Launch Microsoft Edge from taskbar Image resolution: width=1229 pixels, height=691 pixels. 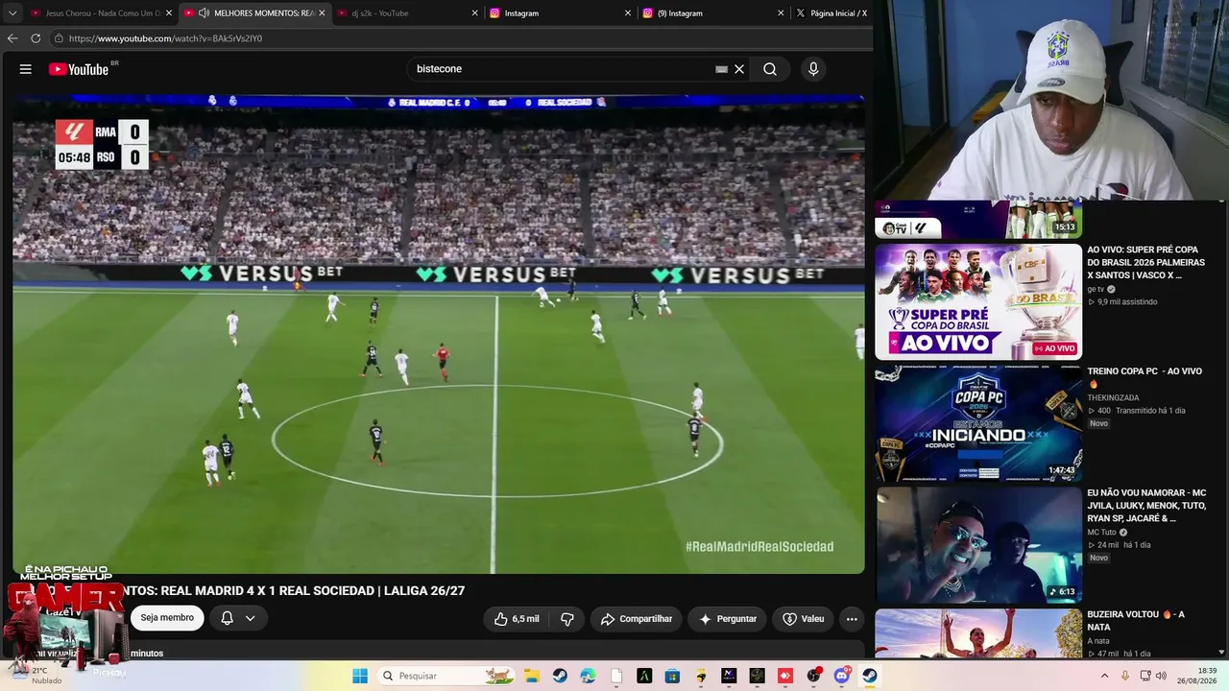click(588, 676)
